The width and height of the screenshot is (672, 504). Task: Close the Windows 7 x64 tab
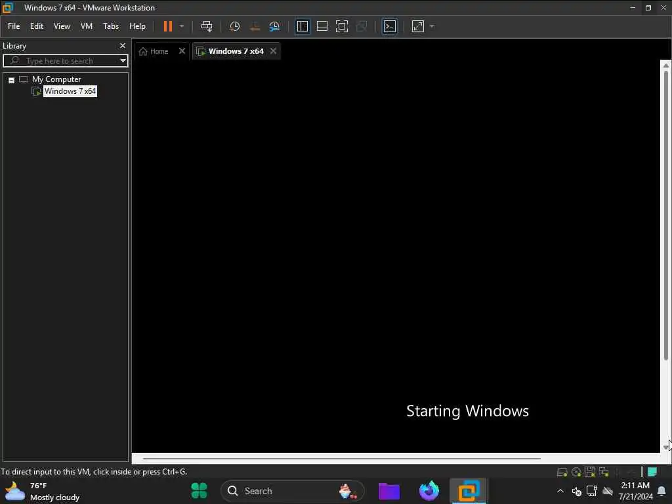click(x=274, y=51)
